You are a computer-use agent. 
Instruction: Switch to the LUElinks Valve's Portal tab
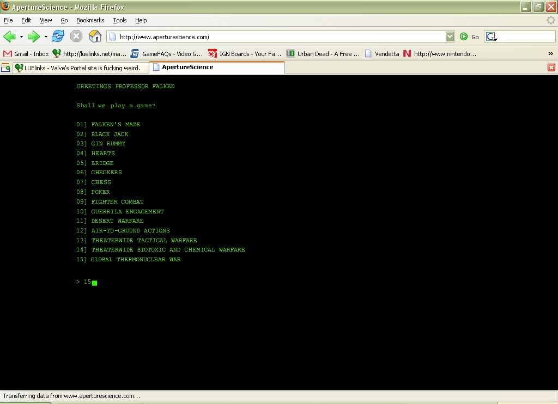pos(81,68)
